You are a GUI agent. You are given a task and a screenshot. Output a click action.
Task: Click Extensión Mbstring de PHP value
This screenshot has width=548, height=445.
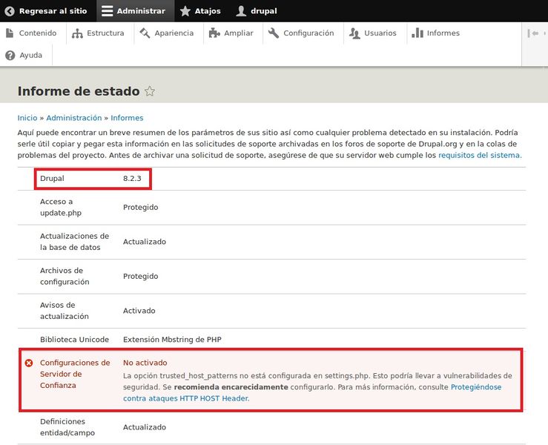click(172, 340)
